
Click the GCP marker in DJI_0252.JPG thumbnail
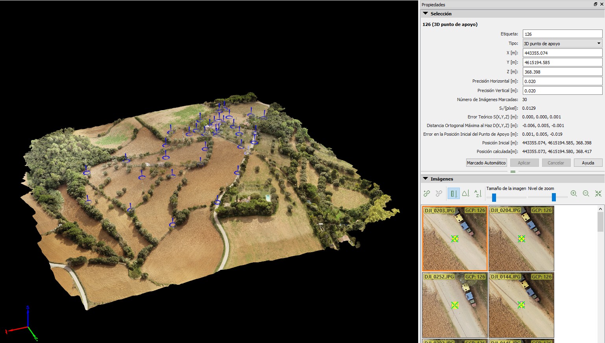(455, 305)
